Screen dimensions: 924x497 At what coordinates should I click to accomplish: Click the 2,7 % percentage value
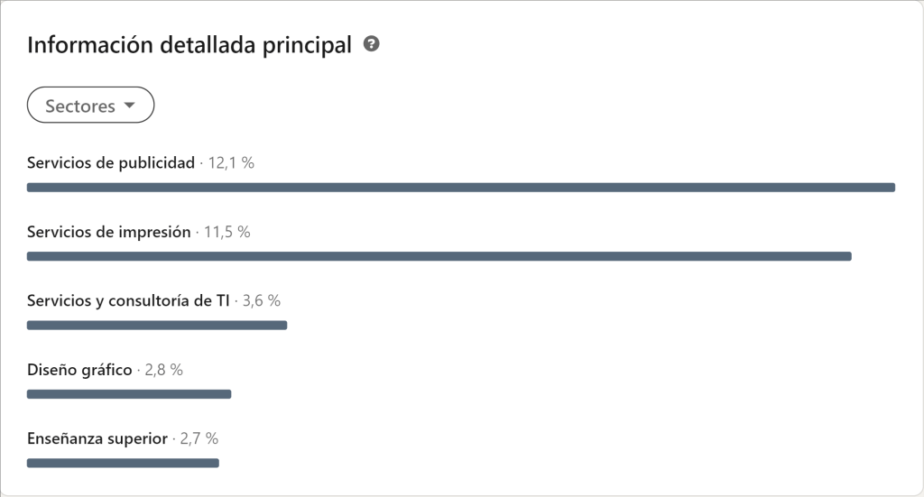199,438
